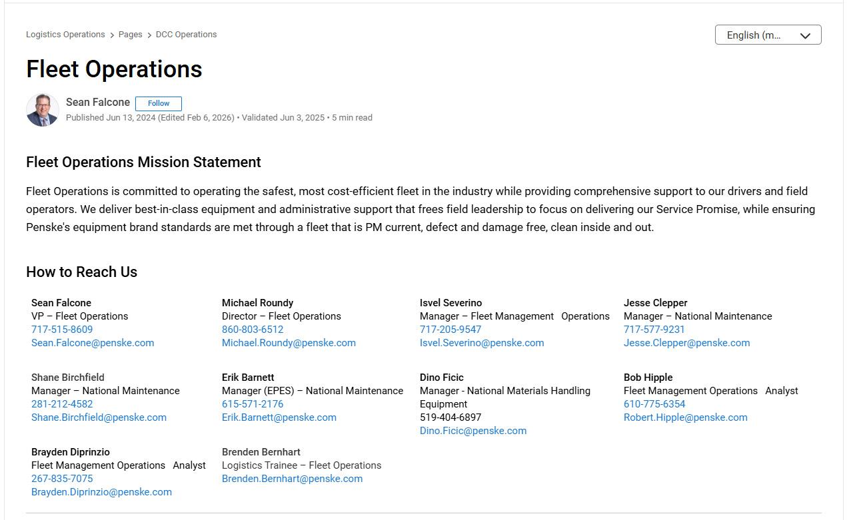Click Shane.Birchfield@penske.com email link
847x520 pixels.
coord(99,417)
